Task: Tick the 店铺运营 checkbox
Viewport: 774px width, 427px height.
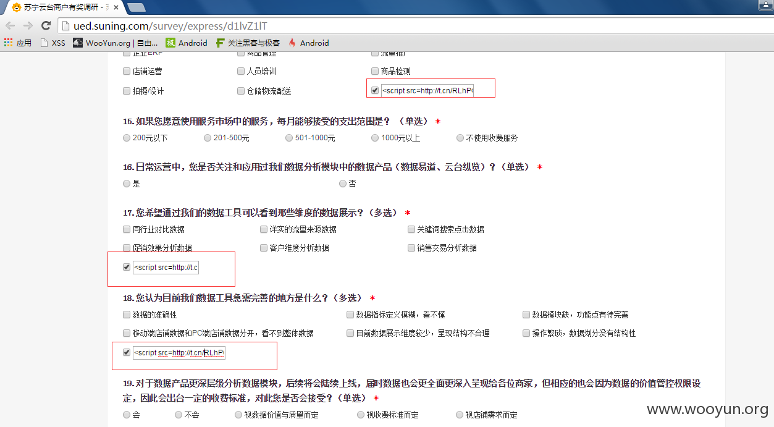Action: point(127,71)
